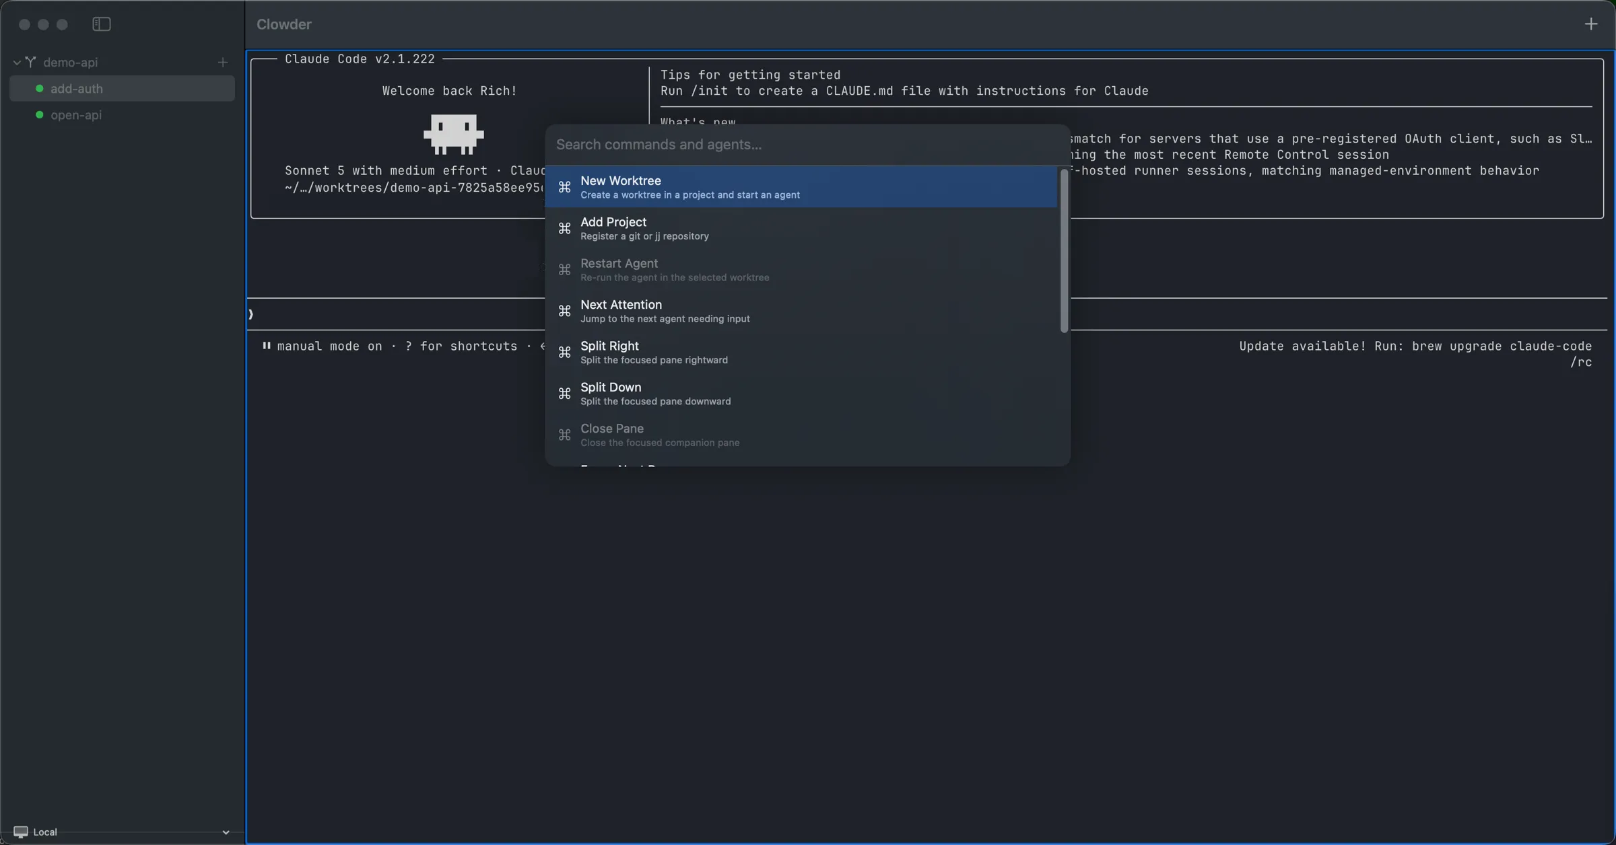This screenshot has width=1616, height=845.
Task: Open the Local environment dropdown
Action: [122, 832]
